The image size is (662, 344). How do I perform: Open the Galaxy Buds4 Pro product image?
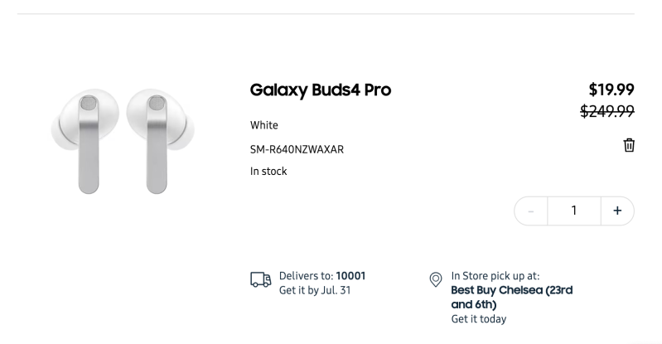123,141
